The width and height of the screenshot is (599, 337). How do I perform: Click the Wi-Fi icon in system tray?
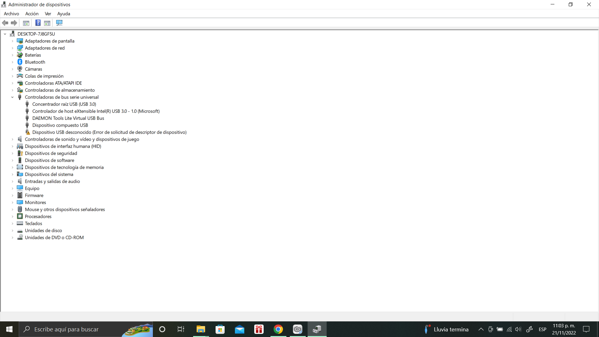pyautogui.click(x=509, y=329)
